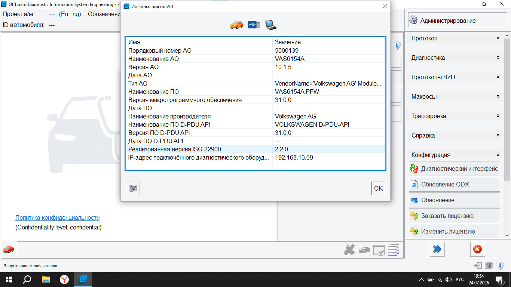Take screenshot using dialog camera button
Viewport: 511px width, 287px height.
point(133,188)
